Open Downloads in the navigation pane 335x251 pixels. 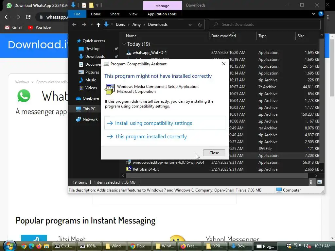95,57
